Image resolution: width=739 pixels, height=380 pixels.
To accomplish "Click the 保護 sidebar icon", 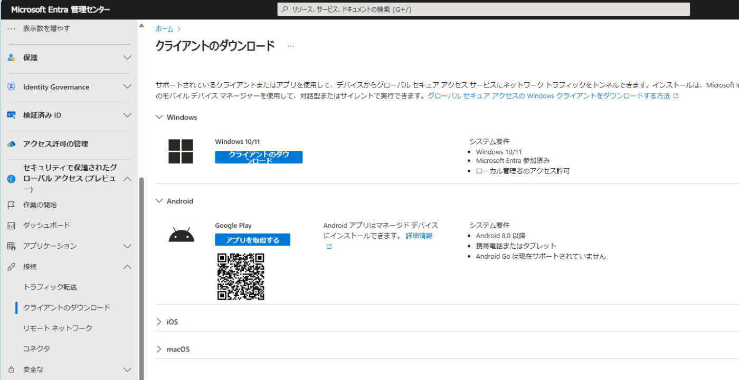I will coord(11,57).
